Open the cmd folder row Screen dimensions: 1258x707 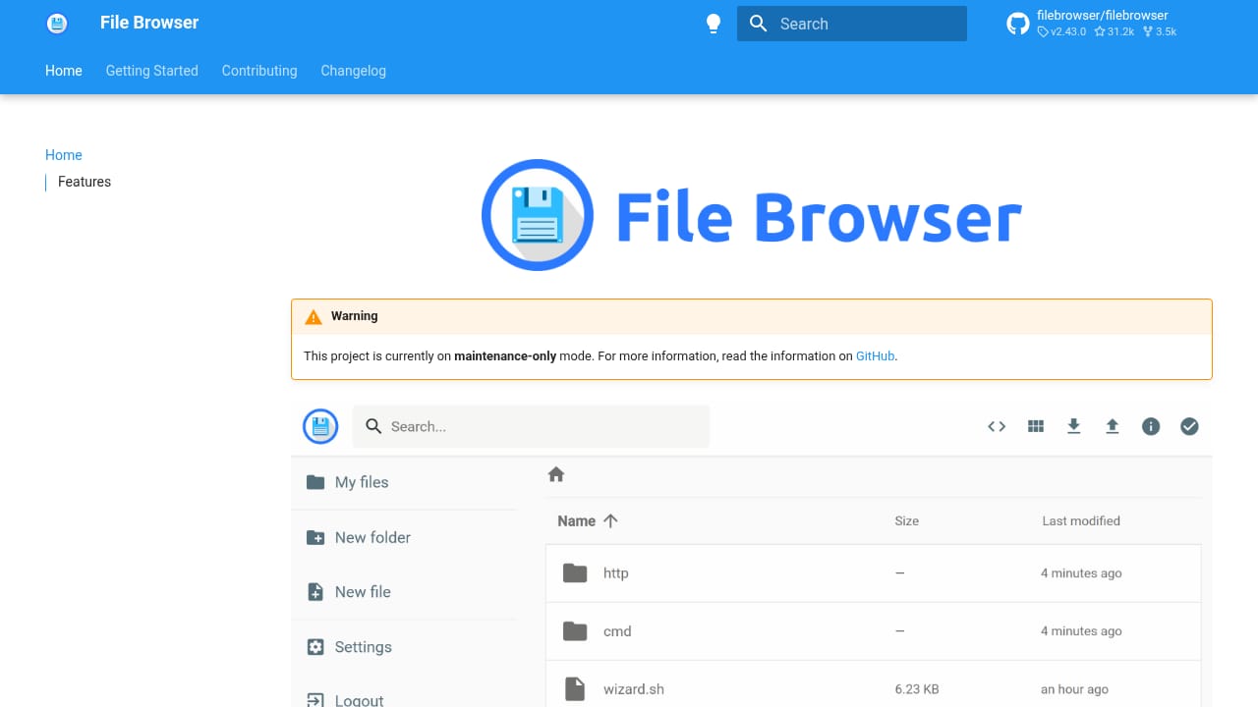pyautogui.click(x=874, y=631)
